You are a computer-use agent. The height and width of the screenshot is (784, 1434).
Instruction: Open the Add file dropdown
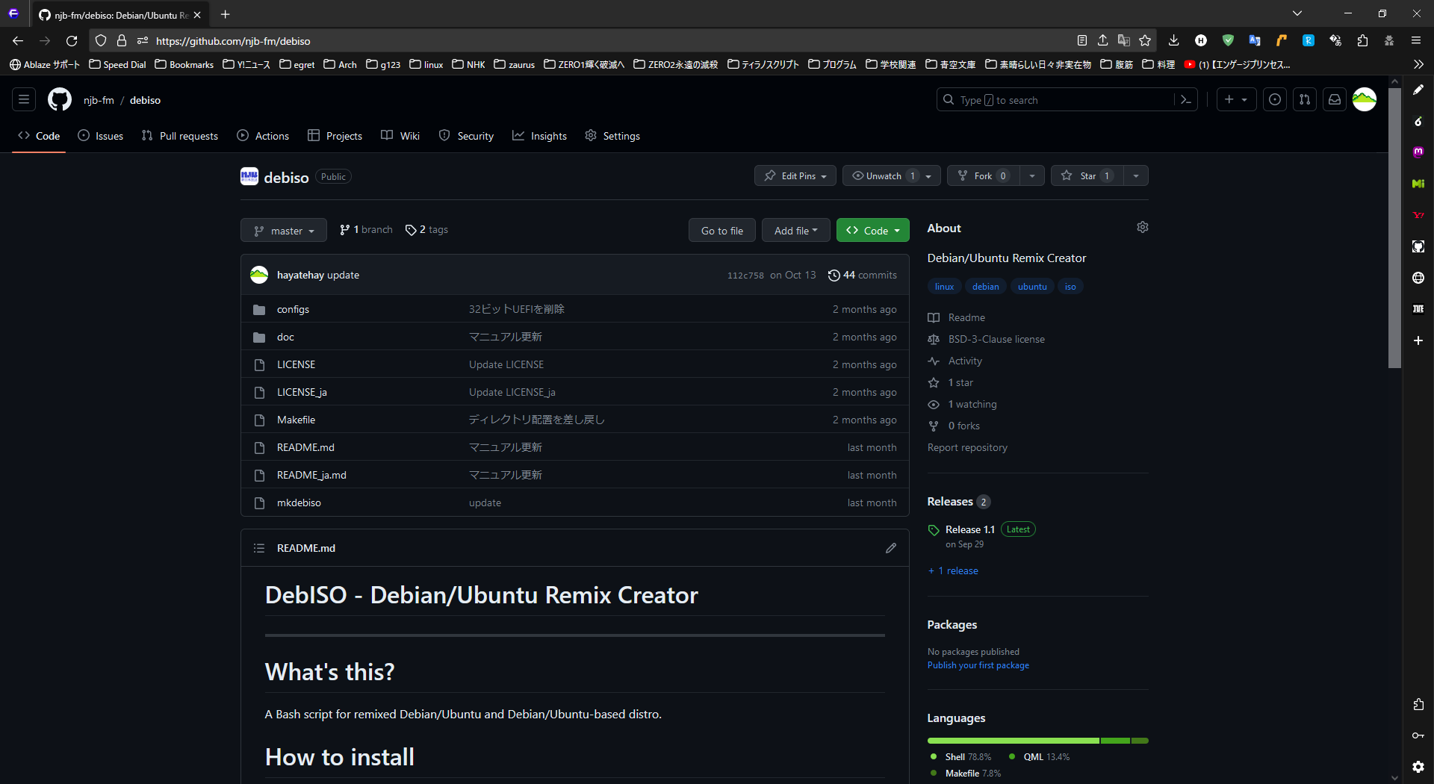(795, 231)
